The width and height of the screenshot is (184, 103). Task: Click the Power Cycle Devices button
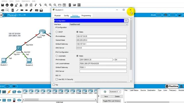7,86
